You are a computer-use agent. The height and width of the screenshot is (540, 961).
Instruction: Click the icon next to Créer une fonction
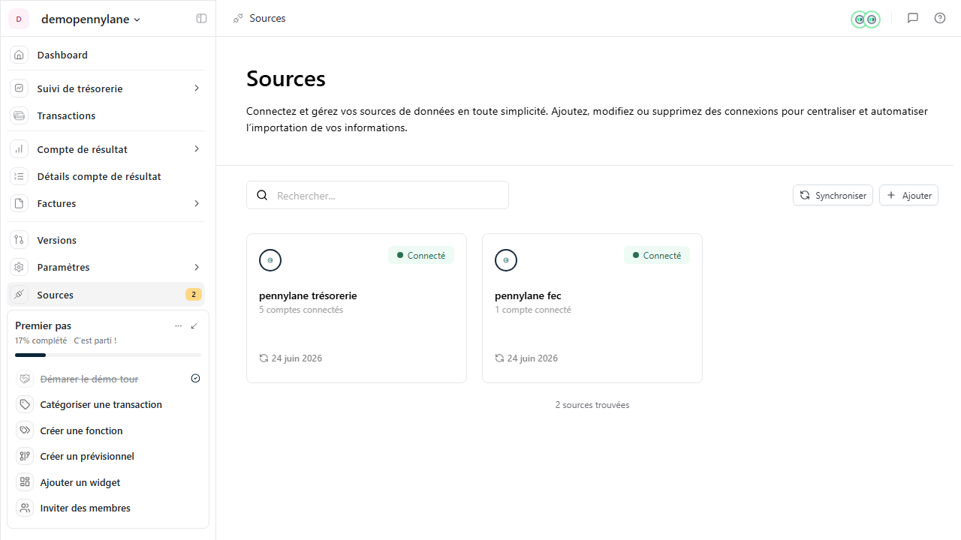(25, 430)
